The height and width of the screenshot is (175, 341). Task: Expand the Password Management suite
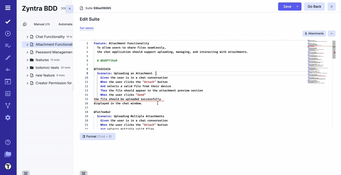tap(27, 52)
